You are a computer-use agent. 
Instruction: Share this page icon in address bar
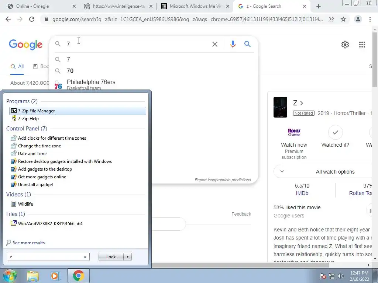(331, 19)
